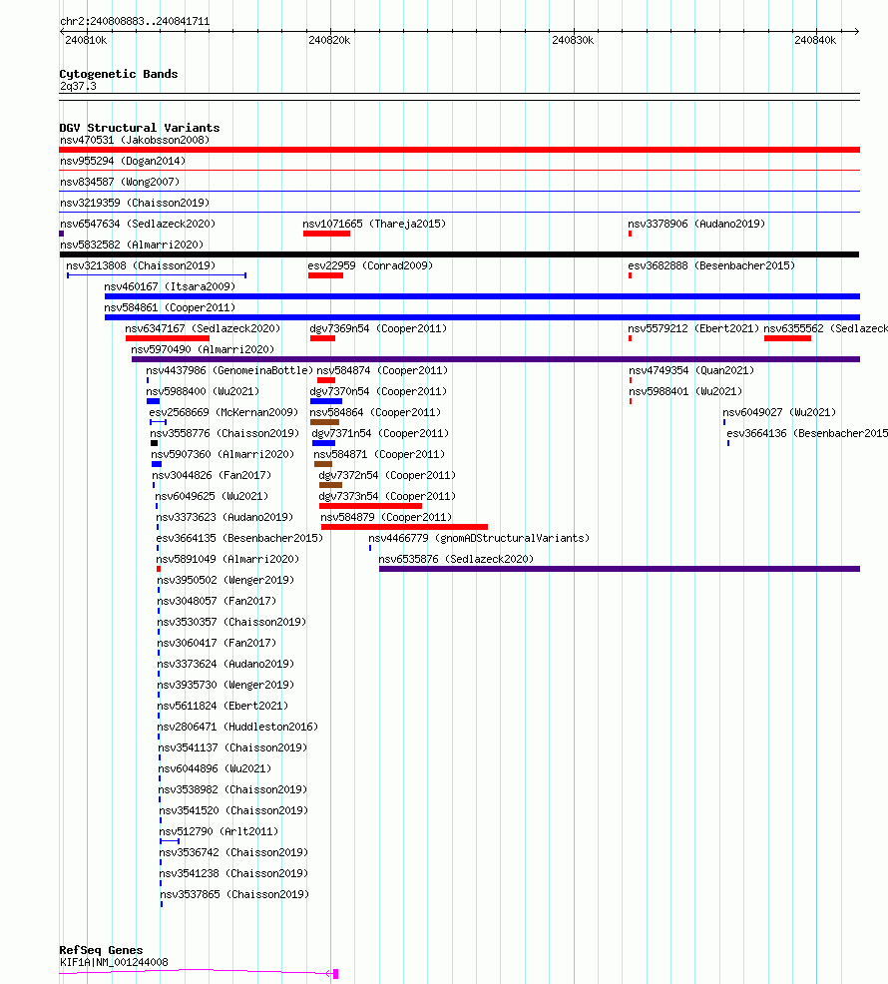Click the blue span line of nsv3213808
Image resolution: width=888 pixels, height=984 pixels.
point(157,275)
